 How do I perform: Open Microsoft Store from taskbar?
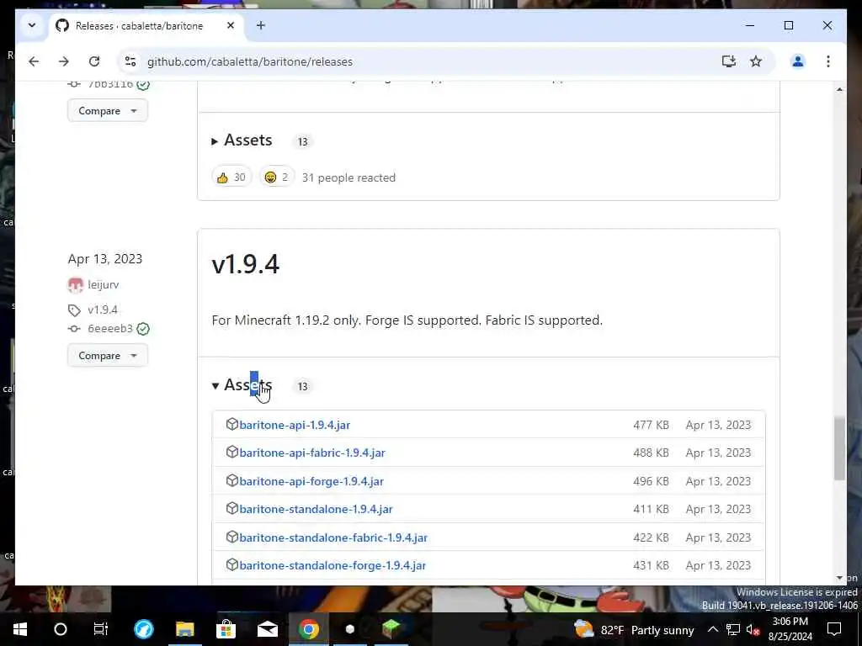click(x=226, y=629)
